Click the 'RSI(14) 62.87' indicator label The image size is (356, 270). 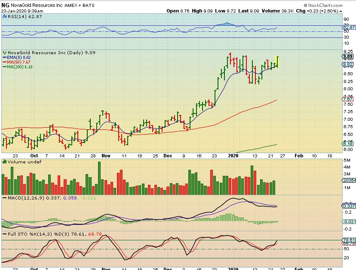[x=25, y=16]
